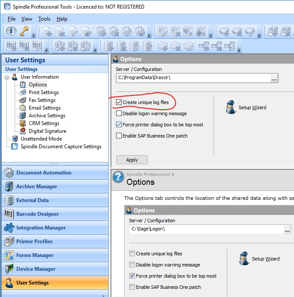294x297 pixels.
Task: Toggle Force printer dialog box top most
Action: click(x=119, y=125)
